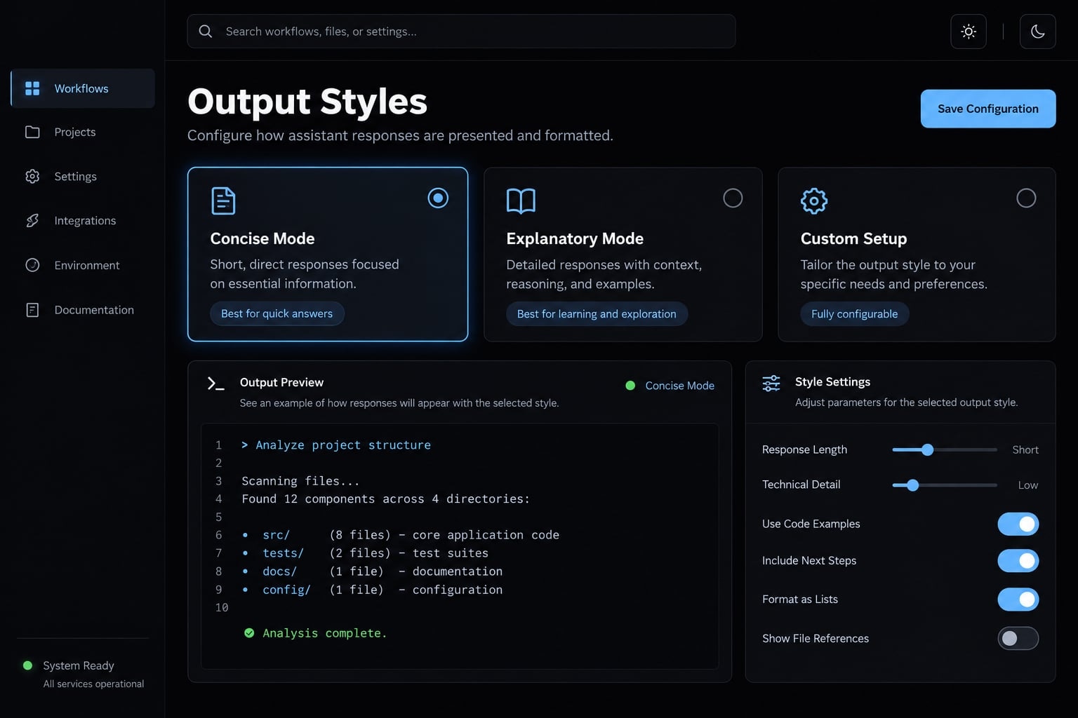
Task: Click the 'config/' entry in preview
Action: (x=372, y=590)
